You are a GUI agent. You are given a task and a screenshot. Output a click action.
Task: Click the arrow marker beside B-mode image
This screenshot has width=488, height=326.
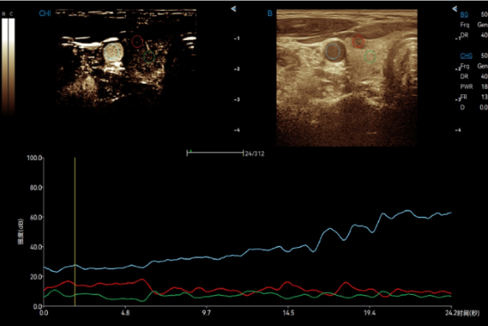(454, 9)
